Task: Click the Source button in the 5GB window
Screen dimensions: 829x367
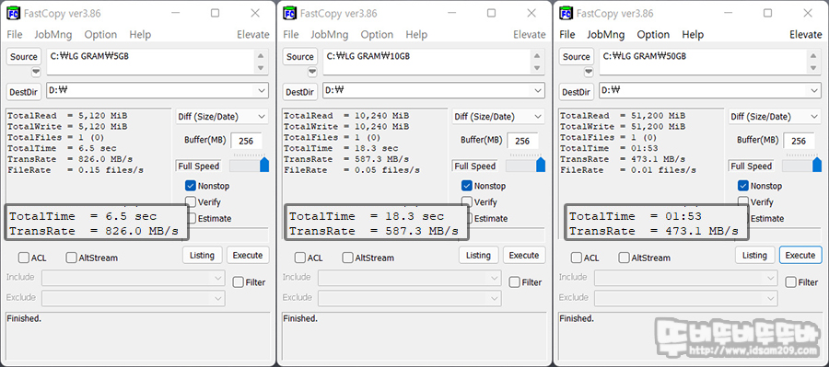Action: [24, 56]
